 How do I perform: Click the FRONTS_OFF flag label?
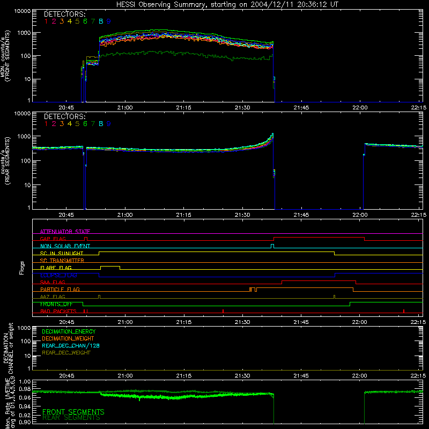coord(56,304)
